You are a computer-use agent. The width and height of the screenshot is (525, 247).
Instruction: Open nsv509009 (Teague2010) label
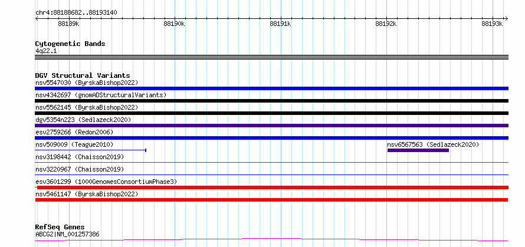click(74, 144)
